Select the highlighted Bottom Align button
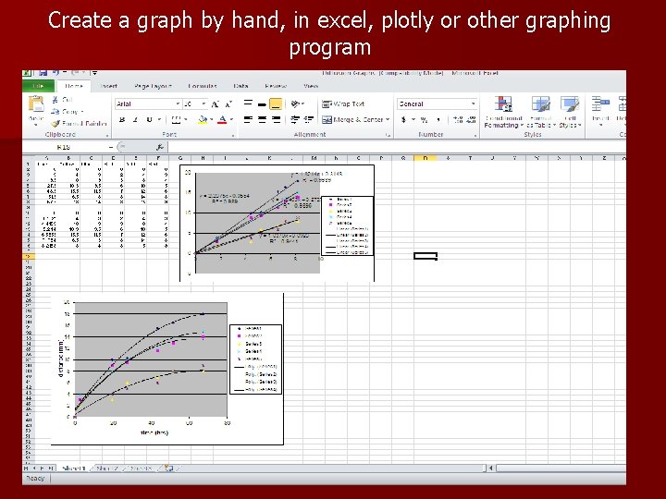Image resolution: width=666 pixels, height=499 pixels. [x=276, y=103]
